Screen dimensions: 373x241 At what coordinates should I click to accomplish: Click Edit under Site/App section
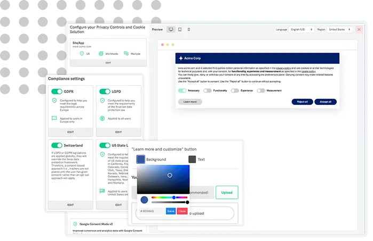pyautogui.click(x=108, y=63)
